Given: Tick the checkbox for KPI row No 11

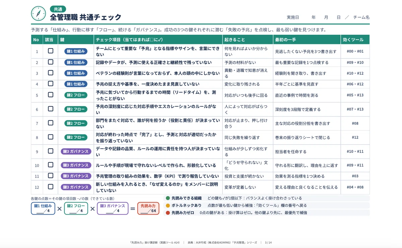Looking at the screenshot, I should tap(51, 176).
